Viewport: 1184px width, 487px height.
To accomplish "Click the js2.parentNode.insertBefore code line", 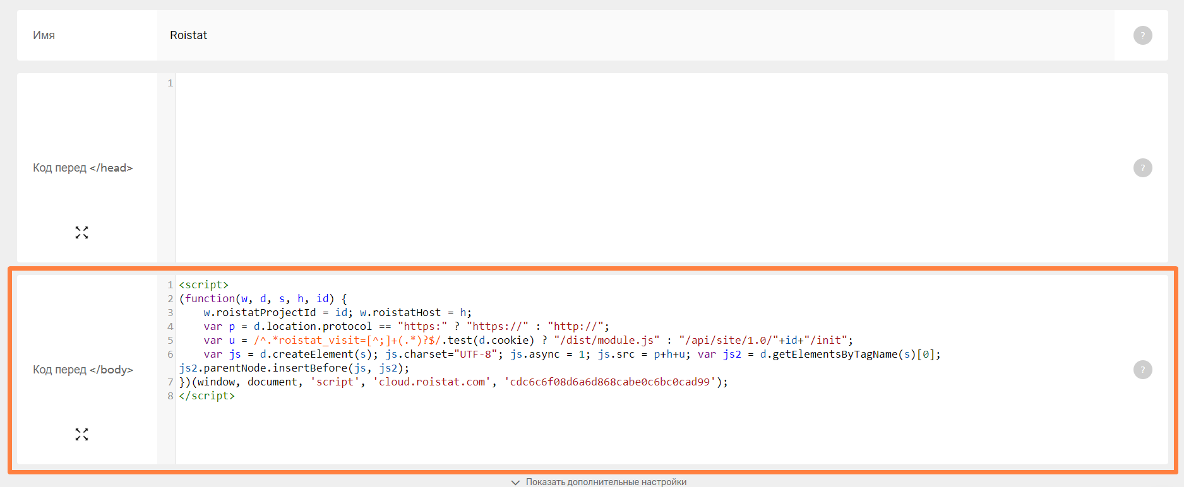I will pos(294,368).
